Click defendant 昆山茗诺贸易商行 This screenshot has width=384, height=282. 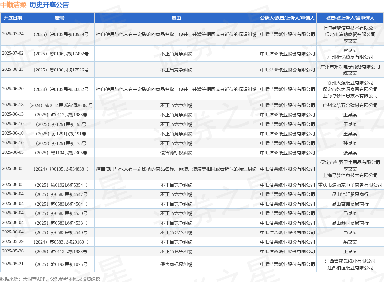350,204
